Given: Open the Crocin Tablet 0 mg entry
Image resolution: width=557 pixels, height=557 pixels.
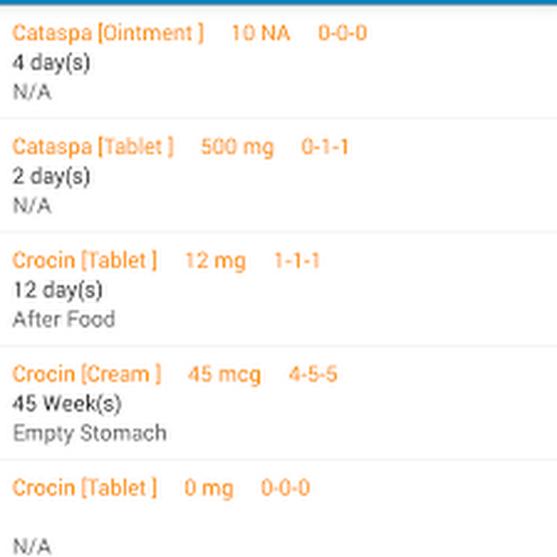Looking at the screenshot, I should tap(85, 488).
